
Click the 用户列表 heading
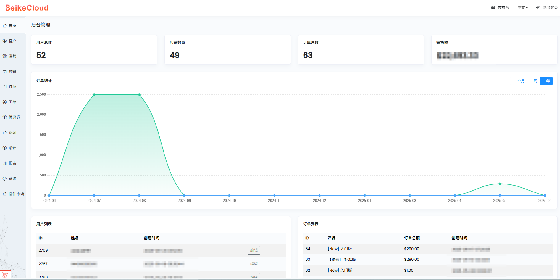pyautogui.click(x=44, y=224)
